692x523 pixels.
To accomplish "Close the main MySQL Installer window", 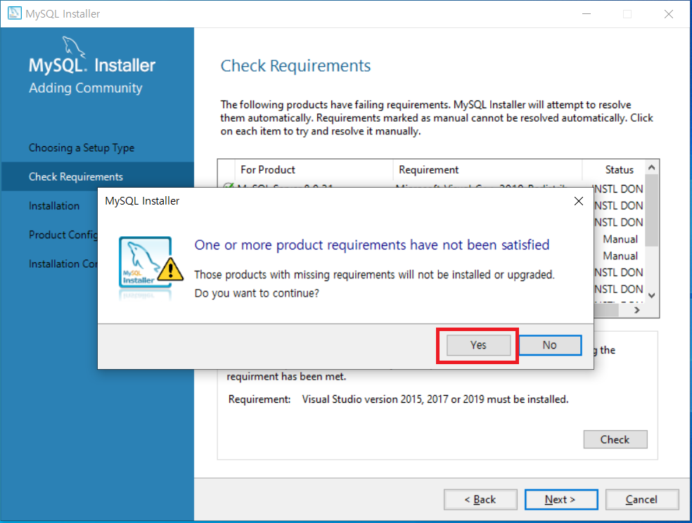I will click(669, 13).
